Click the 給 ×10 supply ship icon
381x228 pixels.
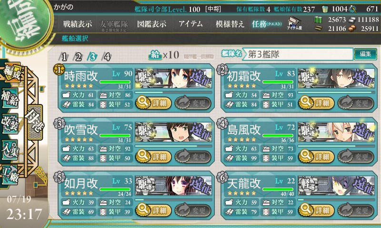(x=155, y=55)
